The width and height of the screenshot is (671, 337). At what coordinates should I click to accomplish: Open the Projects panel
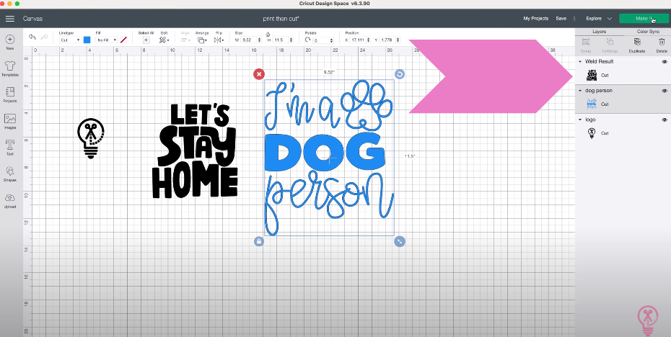click(x=10, y=95)
